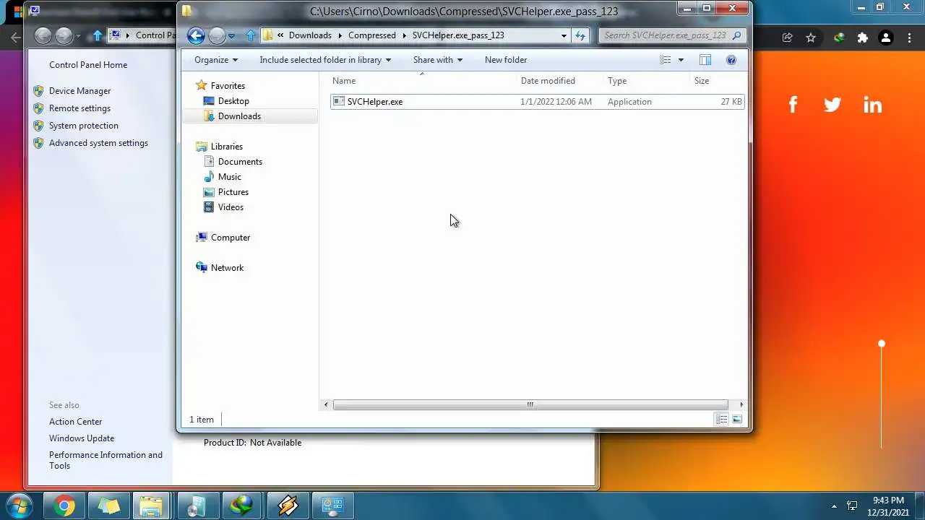Switch to details view icon in status bar
Screen dimensions: 925x520
[x=721, y=420]
